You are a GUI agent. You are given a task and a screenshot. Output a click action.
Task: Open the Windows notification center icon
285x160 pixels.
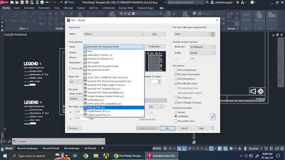coord(278,156)
